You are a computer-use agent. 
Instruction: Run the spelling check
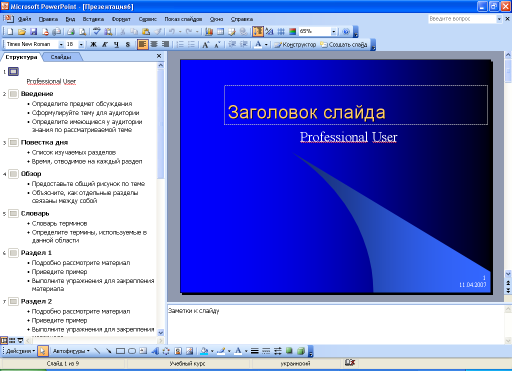click(x=96, y=31)
